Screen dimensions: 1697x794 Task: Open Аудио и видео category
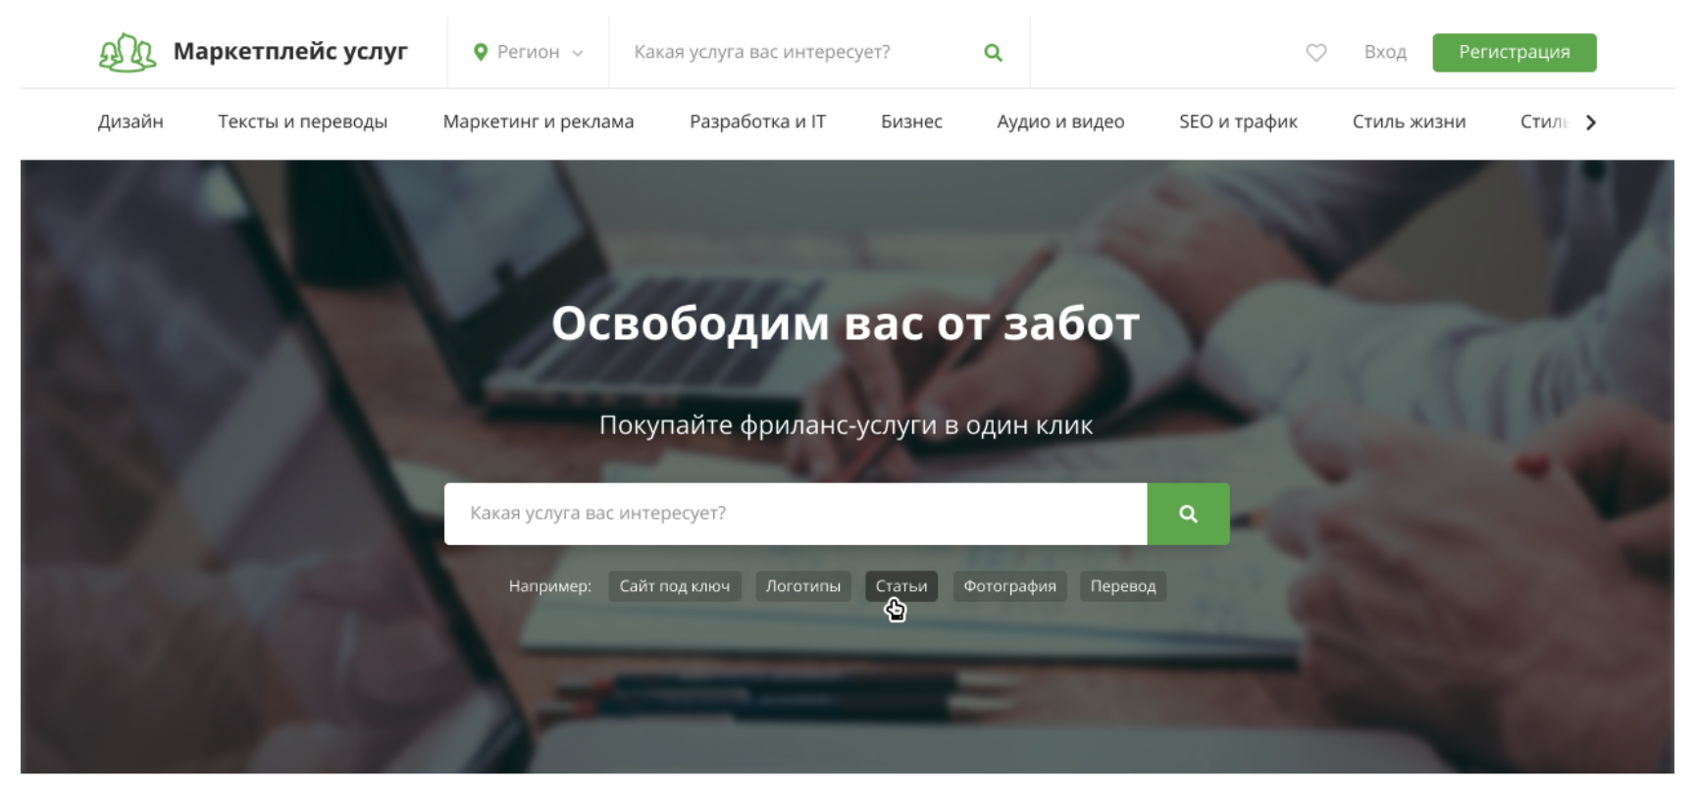(x=1059, y=122)
